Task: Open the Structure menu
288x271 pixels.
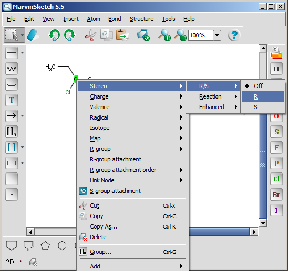Action: pyautogui.click(x=141, y=19)
